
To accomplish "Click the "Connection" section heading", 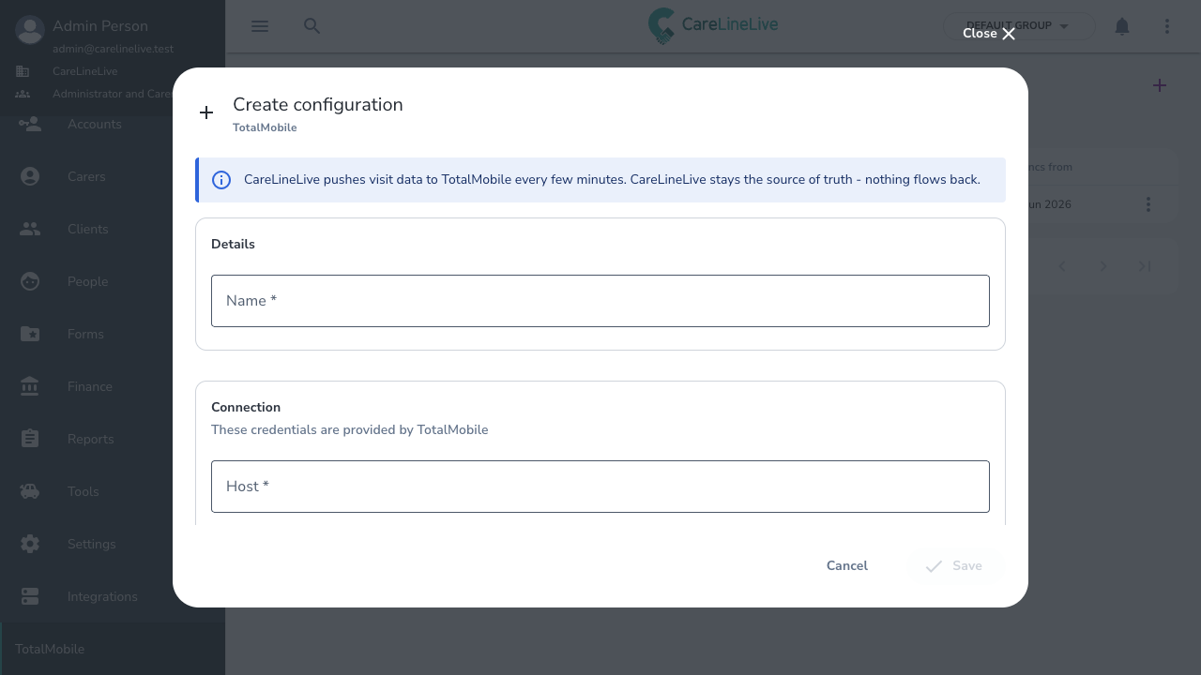I will 246,407.
